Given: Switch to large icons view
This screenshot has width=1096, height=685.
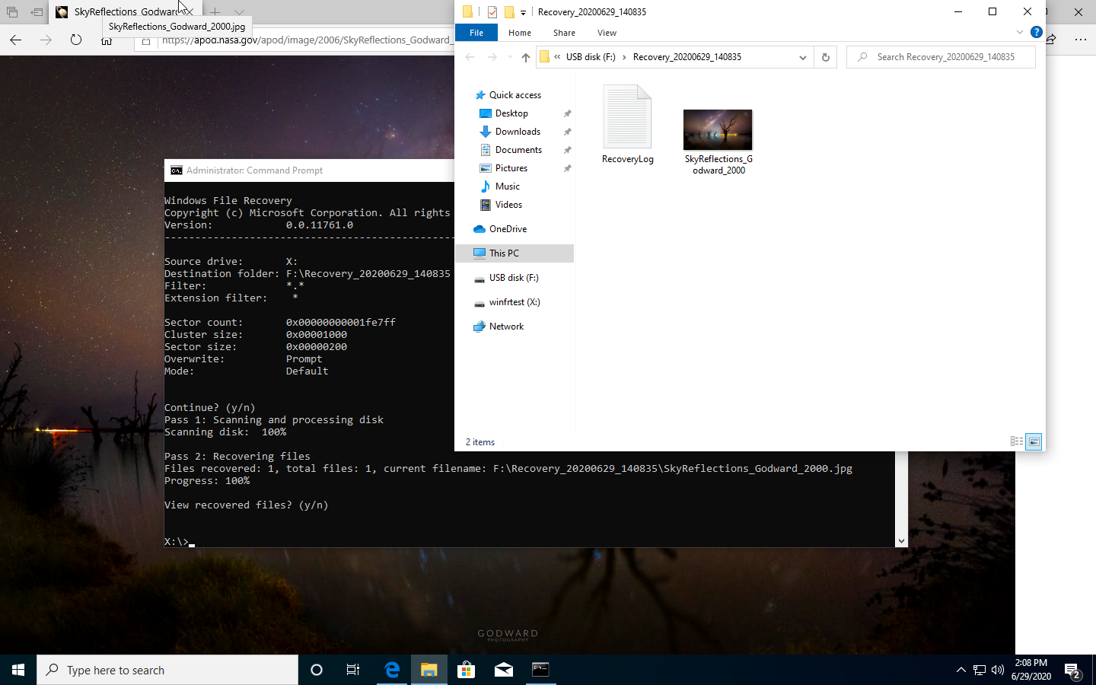Looking at the screenshot, I should (1034, 441).
